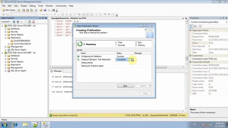Click the Close button in Publication Wizard

[145, 94]
